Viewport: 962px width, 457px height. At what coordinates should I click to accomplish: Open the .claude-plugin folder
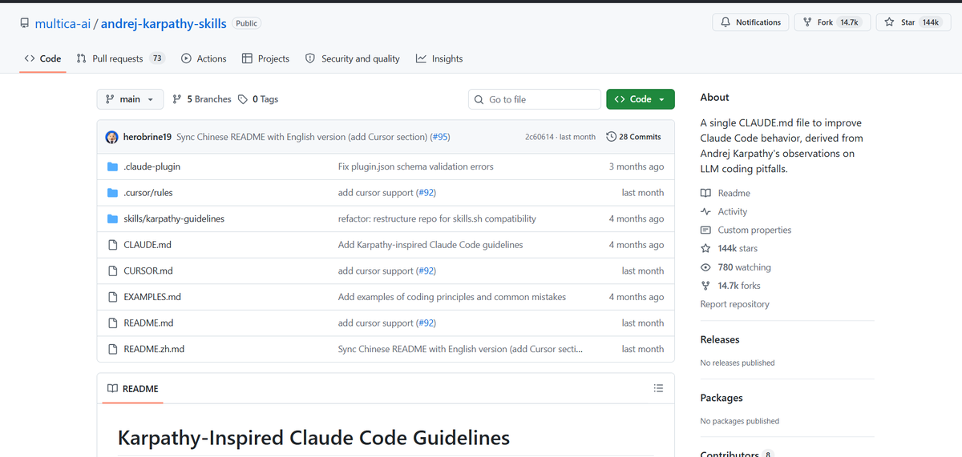[152, 166]
